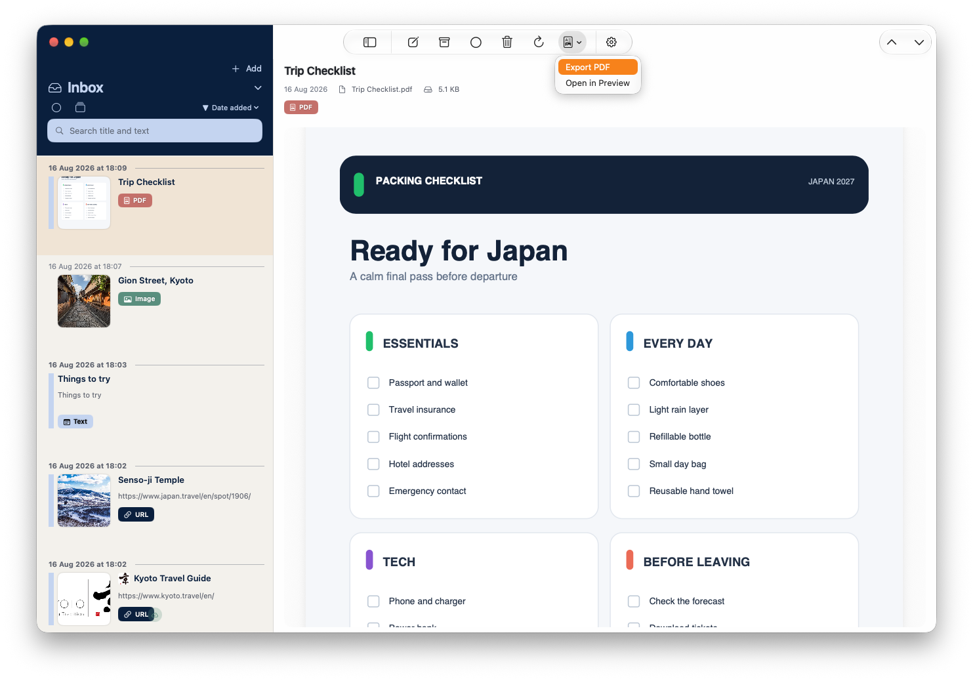973x681 pixels.
Task: Check the Small day bag box
Action: 634,464
